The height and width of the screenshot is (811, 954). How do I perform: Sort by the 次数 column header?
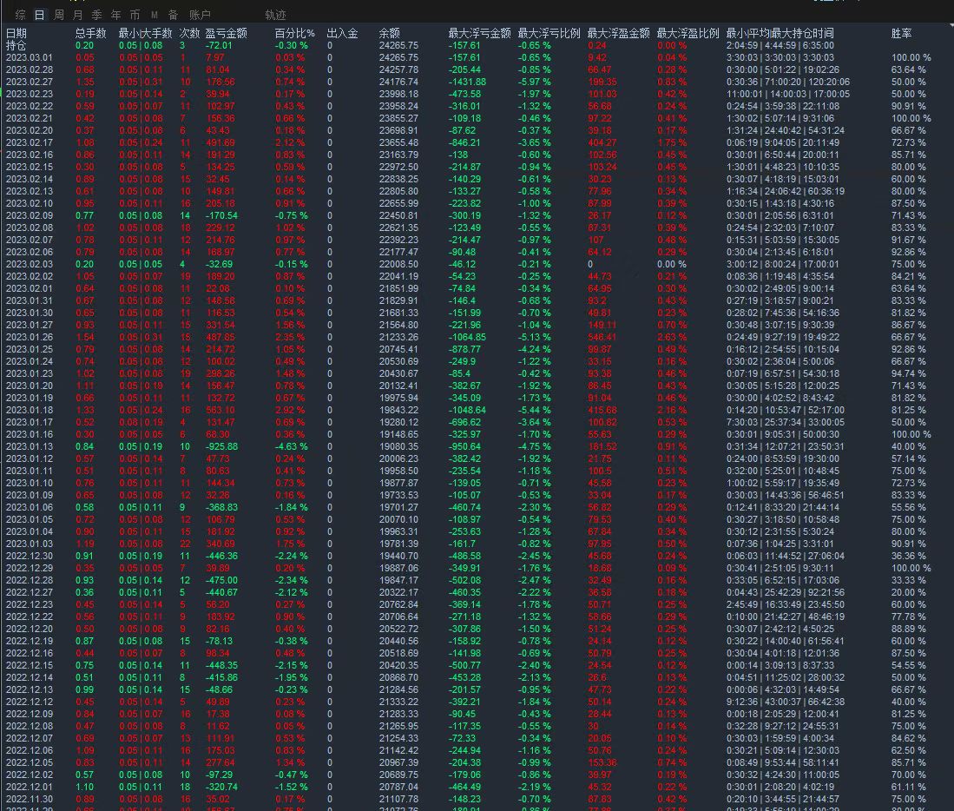189,34
